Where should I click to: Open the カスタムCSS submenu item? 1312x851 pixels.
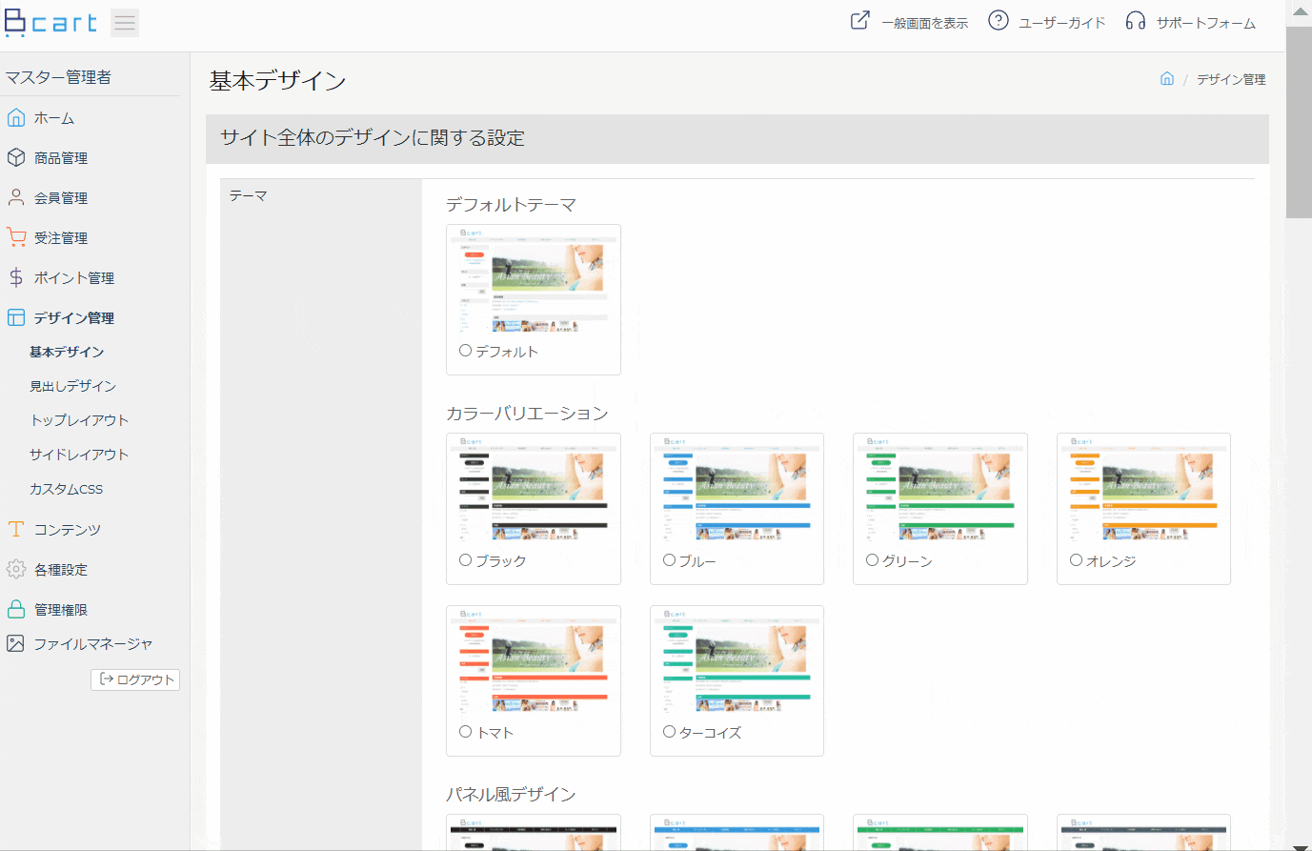click(x=66, y=489)
